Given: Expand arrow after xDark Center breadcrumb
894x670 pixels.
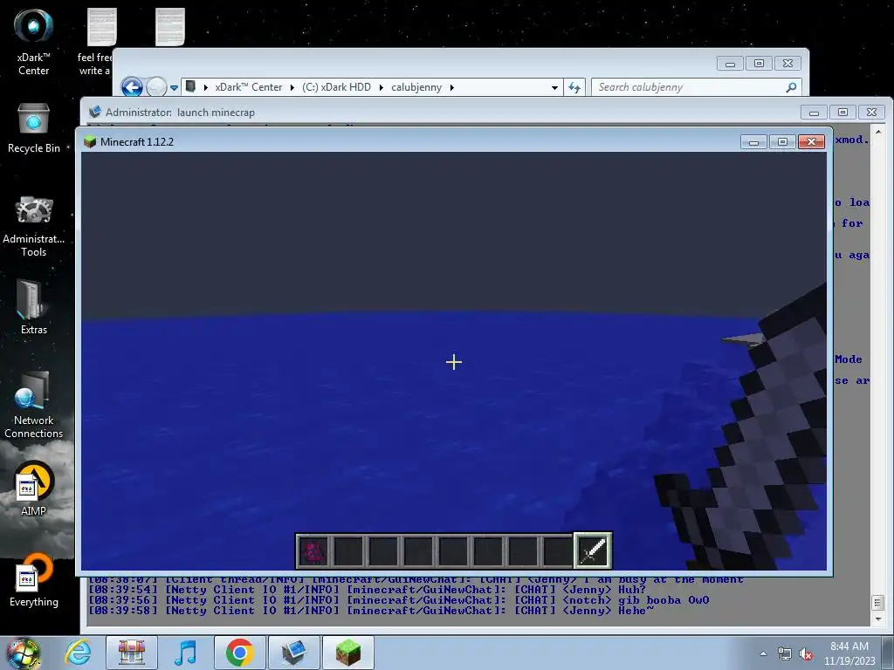Looking at the screenshot, I should point(292,88).
